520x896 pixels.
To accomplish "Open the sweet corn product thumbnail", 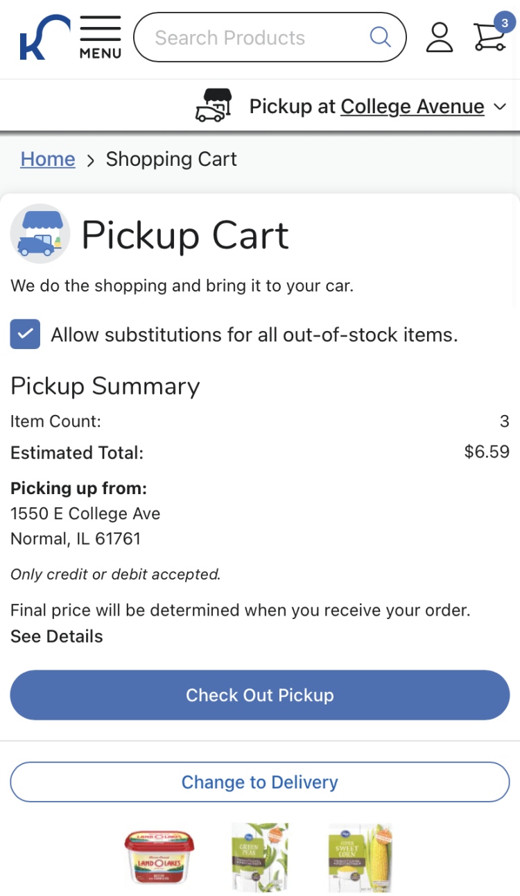I will coord(359,857).
